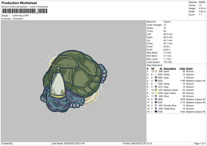The image size is (207, 146).
Task: Click the Sand color swatch in stop 1
Action: [x=156, y=71]
